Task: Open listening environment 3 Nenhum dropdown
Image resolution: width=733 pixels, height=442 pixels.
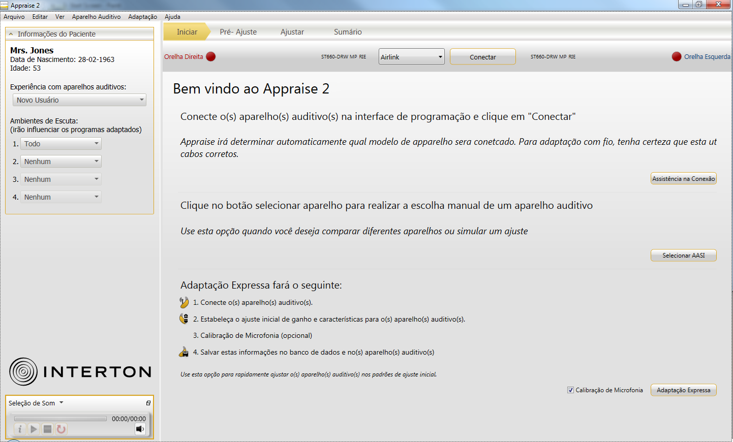Action: [x=61, y=179]
